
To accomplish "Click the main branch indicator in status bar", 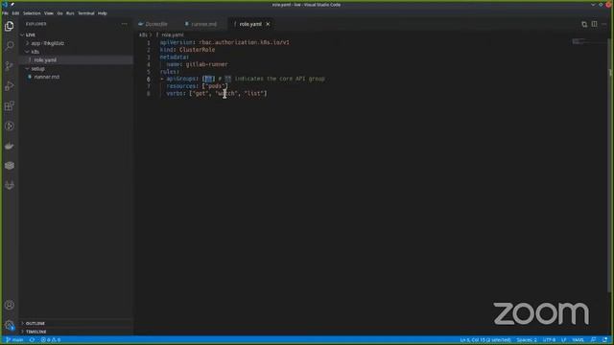I will [x=14, y=340].
